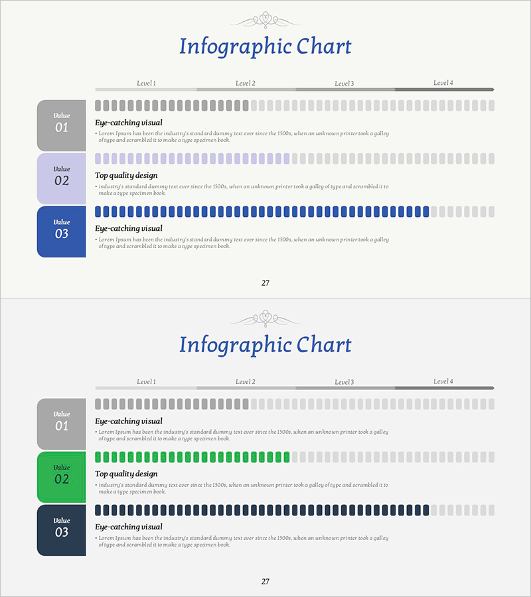This screenshot has width=531, height=597.
Task: Click the top slide's Infographic Chart title
Action: click(265, 47)
